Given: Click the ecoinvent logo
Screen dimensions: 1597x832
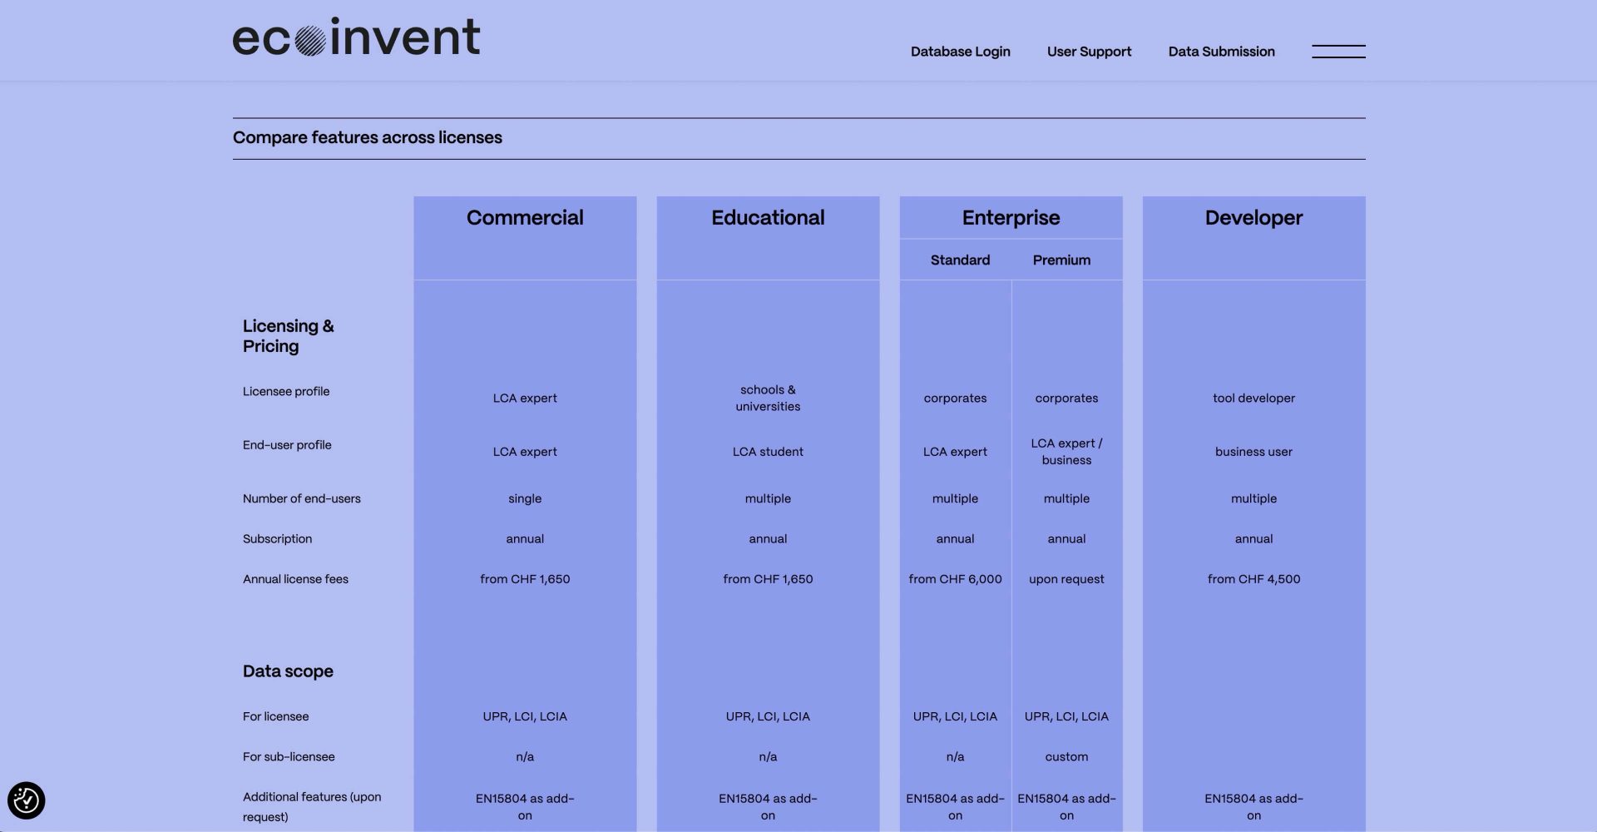Looking at the screenshot, I should coord(356,37).
